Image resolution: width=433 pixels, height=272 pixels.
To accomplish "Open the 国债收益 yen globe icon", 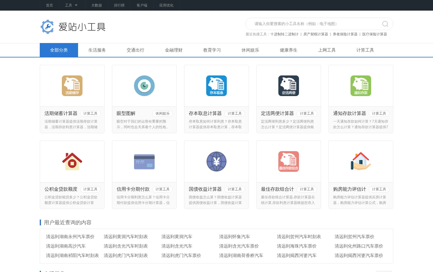I will 216,161.
